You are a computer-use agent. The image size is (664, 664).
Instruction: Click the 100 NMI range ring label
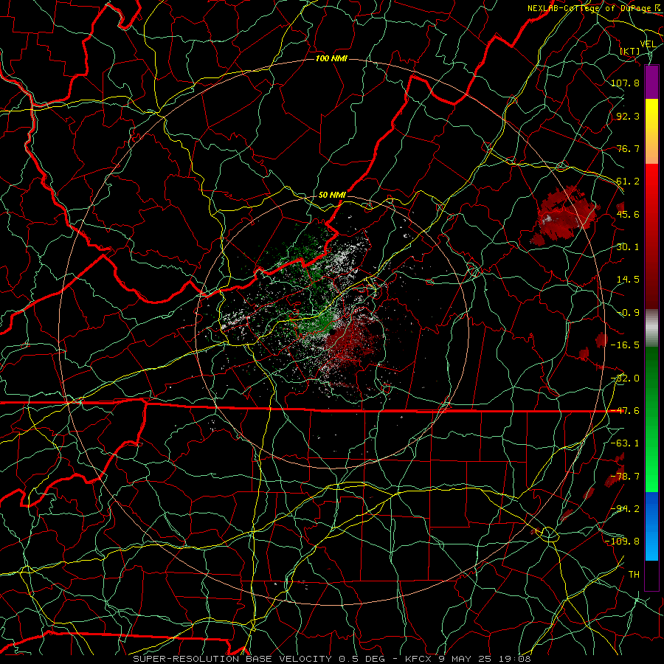331,58
